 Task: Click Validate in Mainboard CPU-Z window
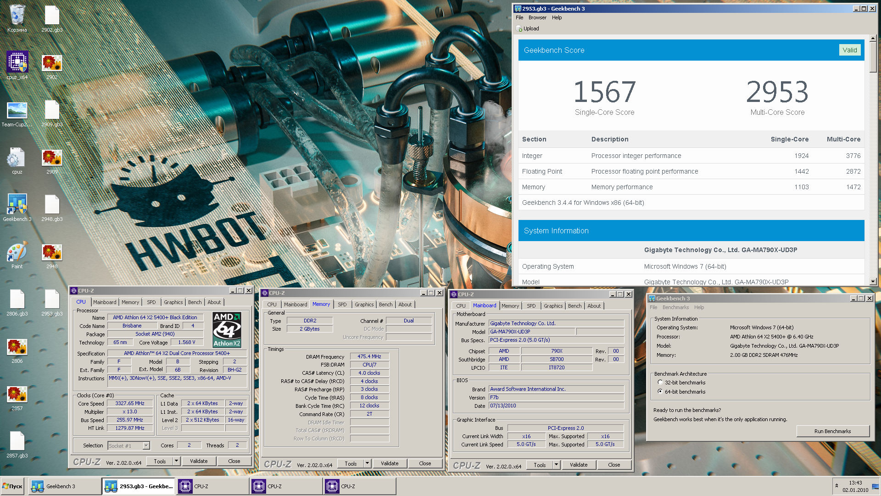pos(579,465)
